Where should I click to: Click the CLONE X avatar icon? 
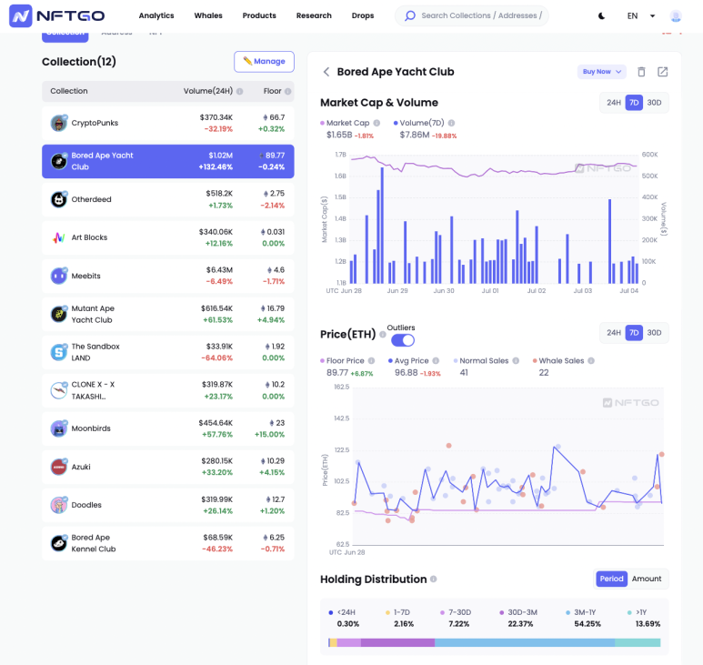pos(59,390)
